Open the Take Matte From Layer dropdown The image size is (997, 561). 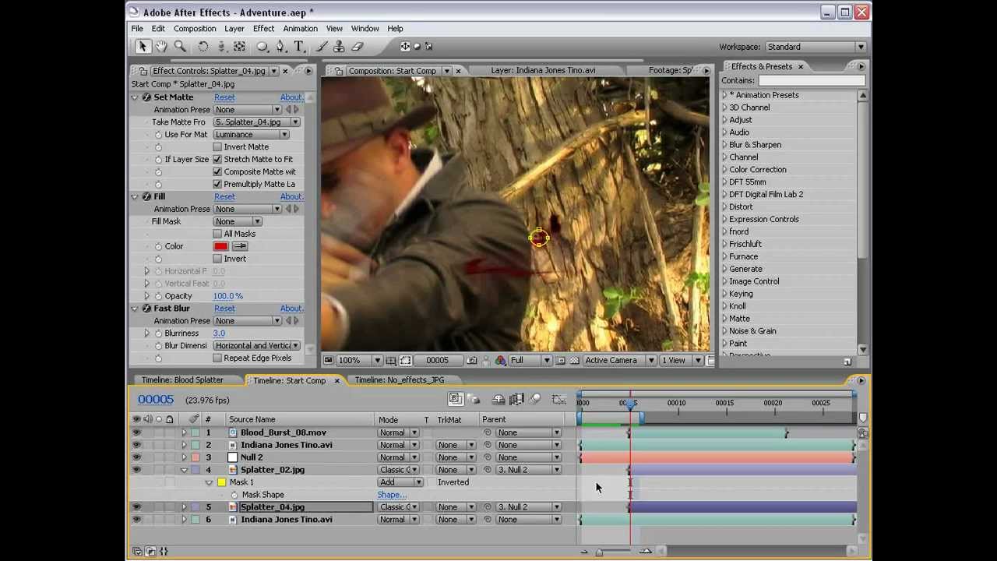pos(256,122)
